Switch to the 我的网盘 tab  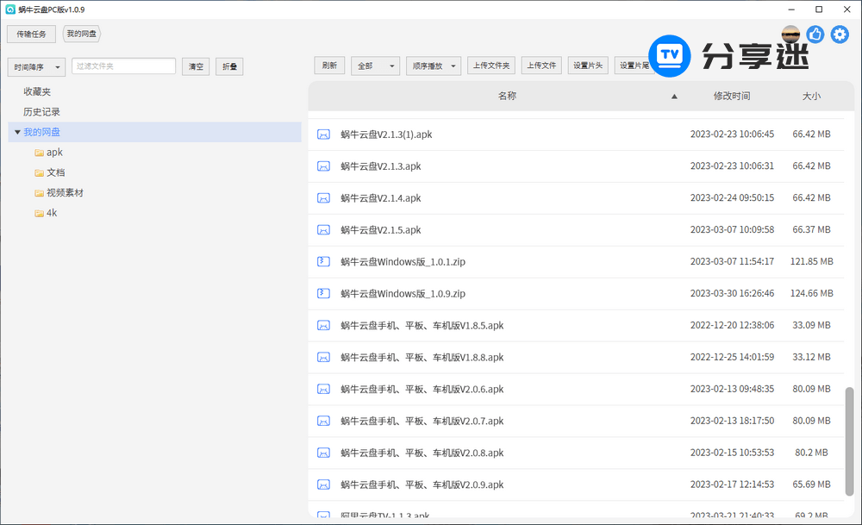tap(81, 34)
